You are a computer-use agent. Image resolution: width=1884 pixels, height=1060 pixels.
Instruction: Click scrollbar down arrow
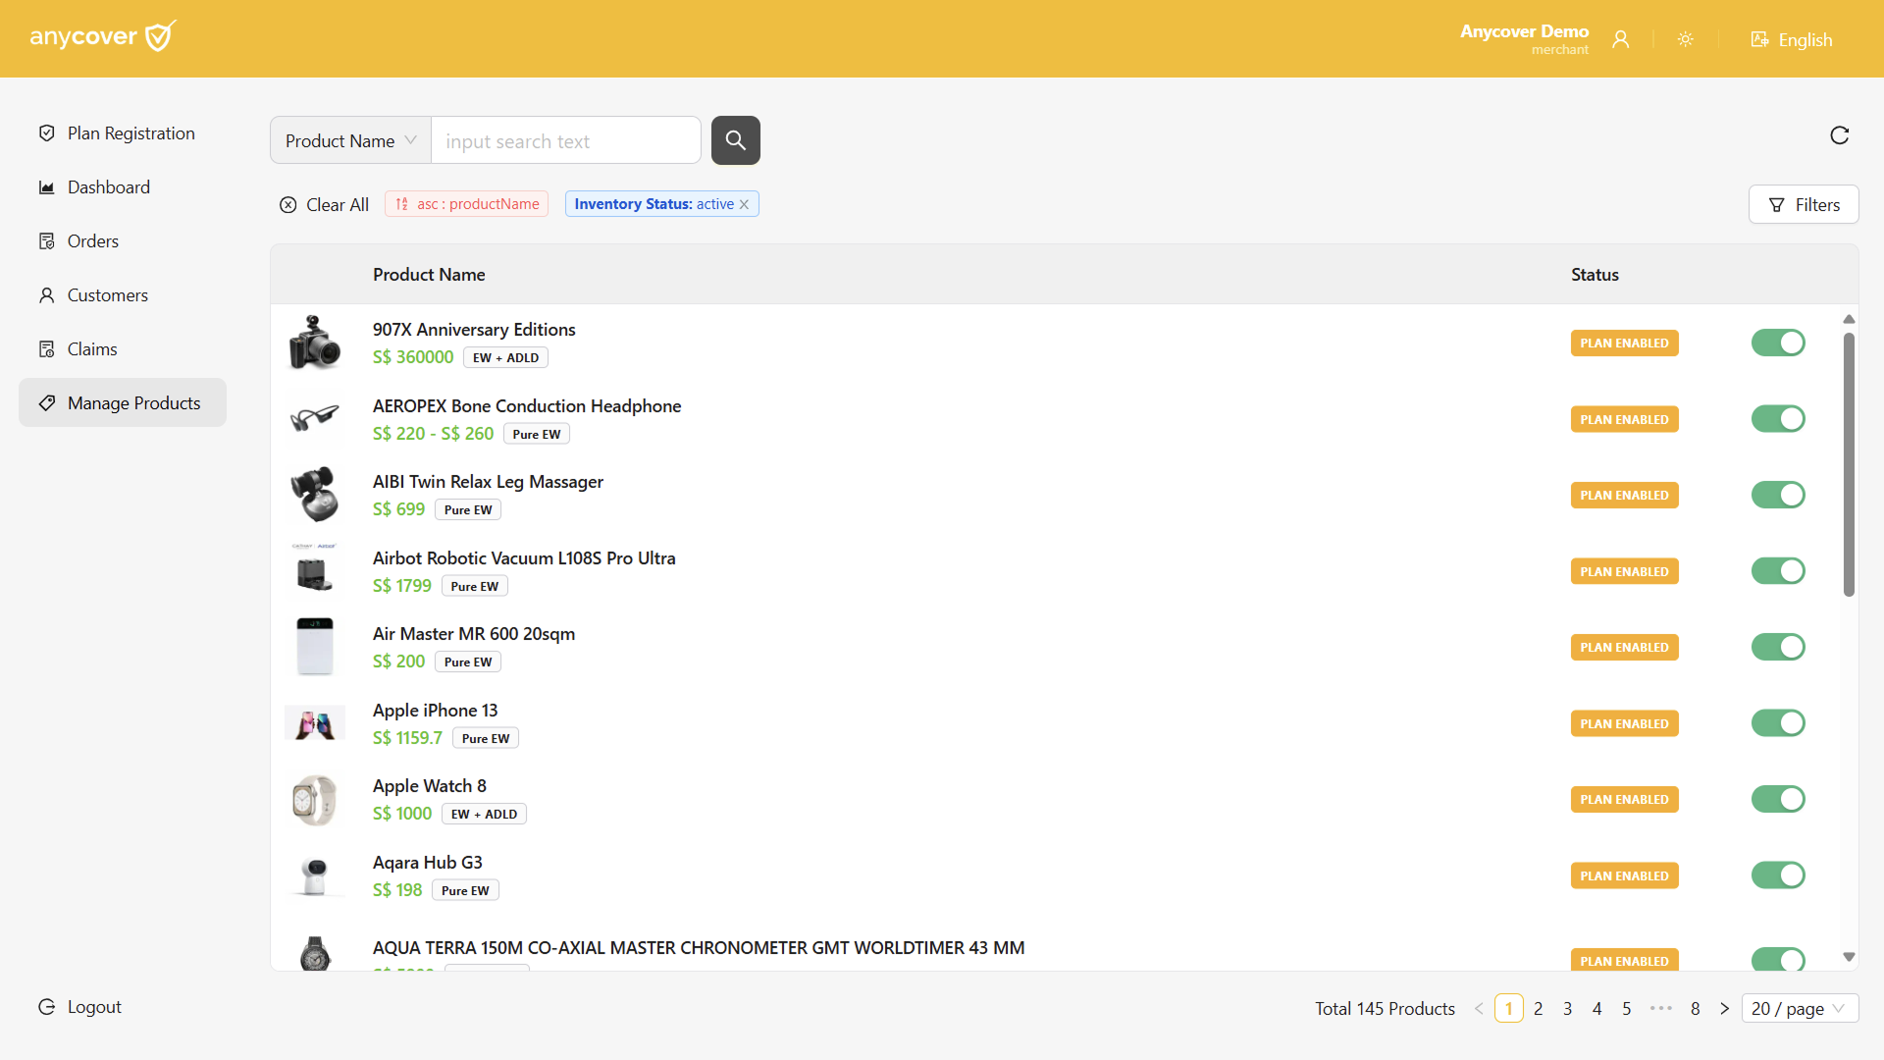(x=1849, y=957)
